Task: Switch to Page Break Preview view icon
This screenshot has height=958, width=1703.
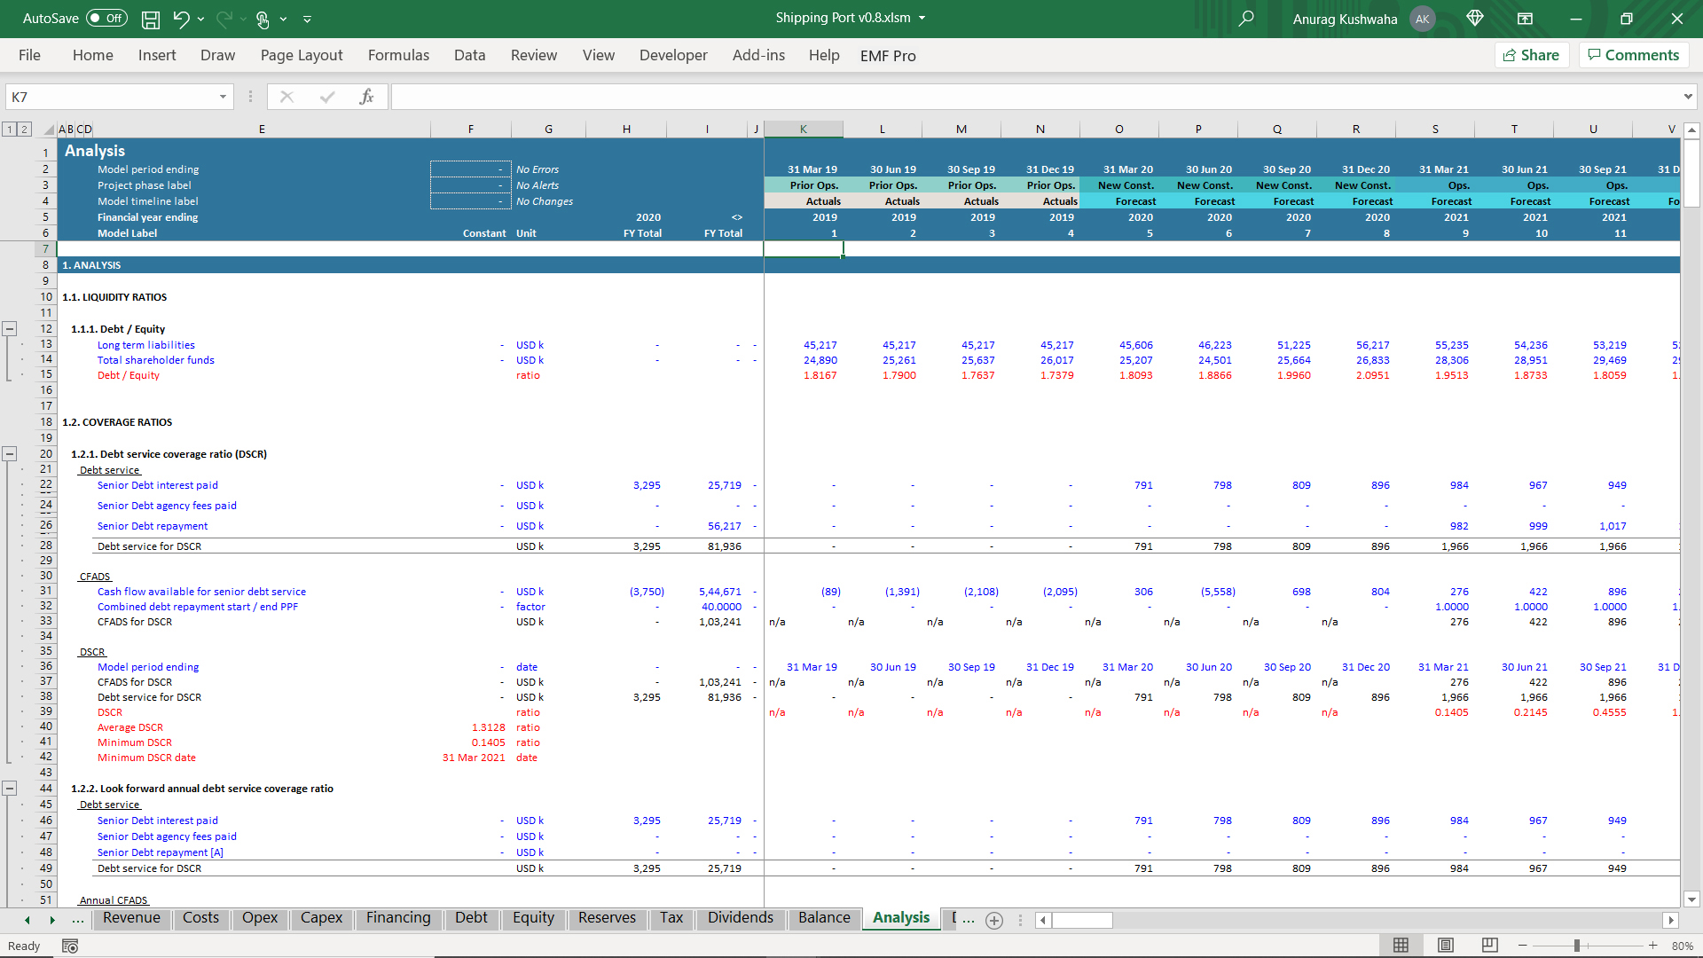Action: pos(1490,946)
